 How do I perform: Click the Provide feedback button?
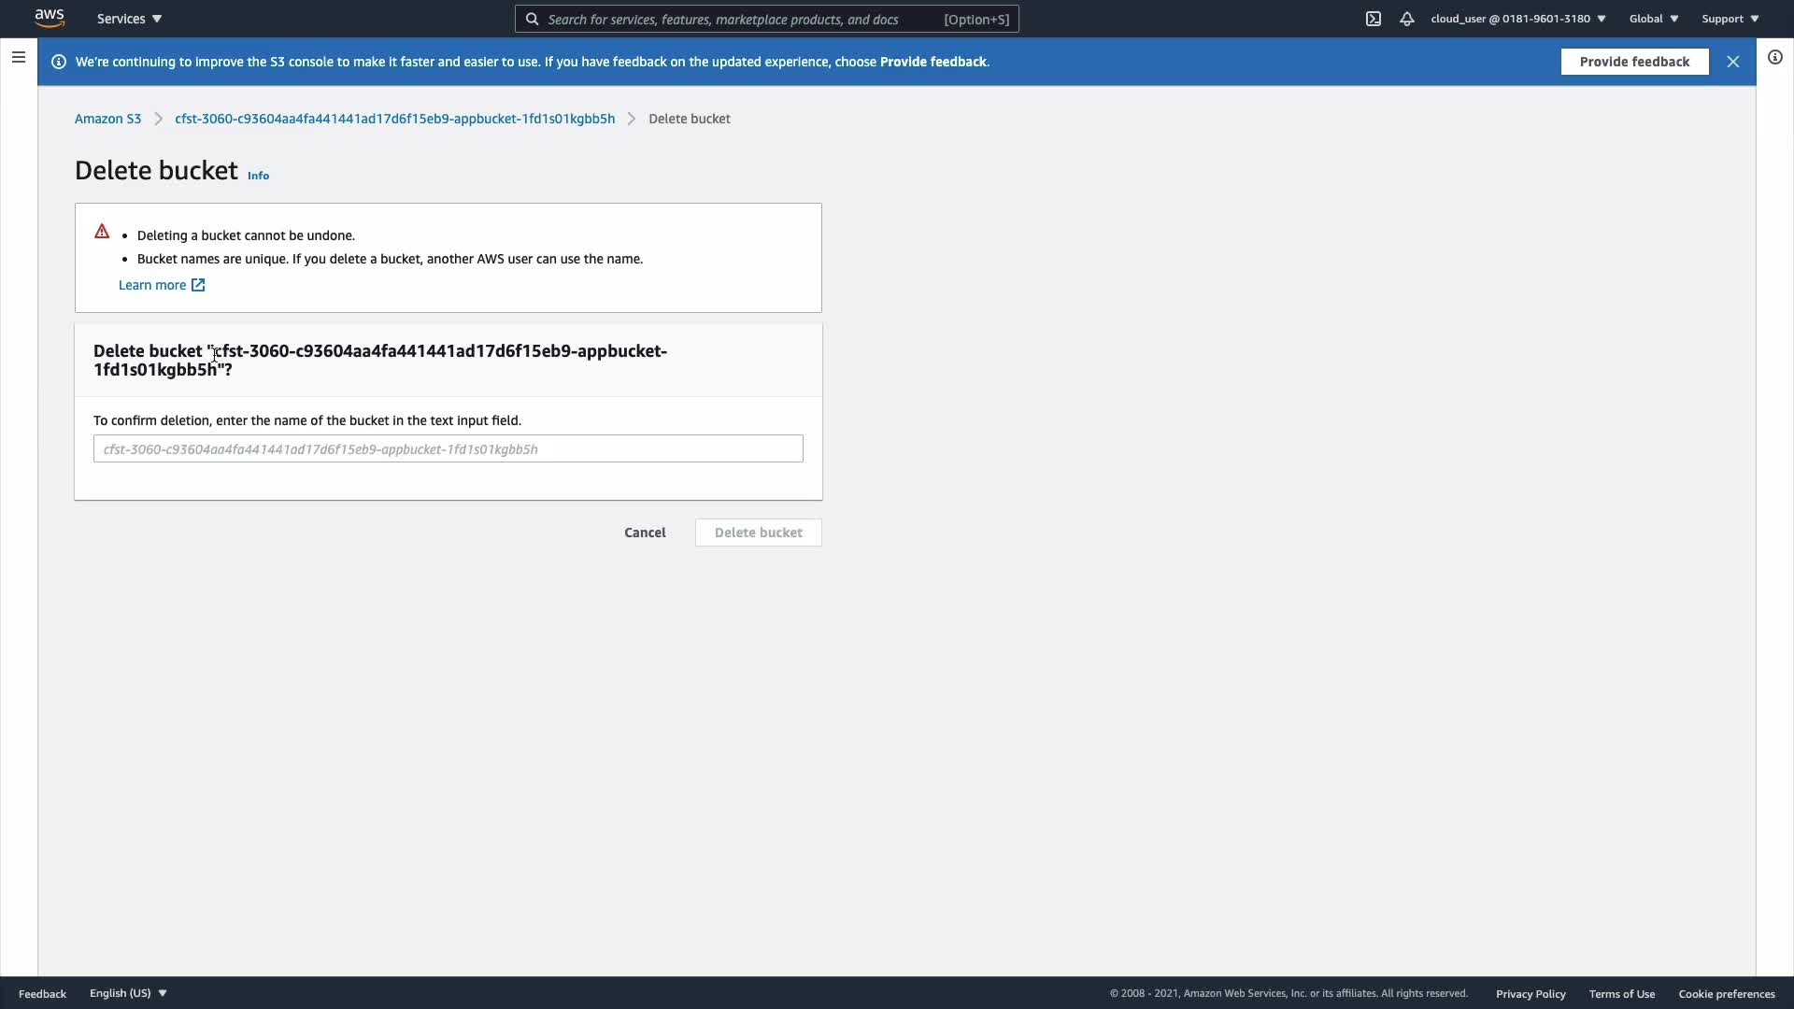pos(1633,62)
